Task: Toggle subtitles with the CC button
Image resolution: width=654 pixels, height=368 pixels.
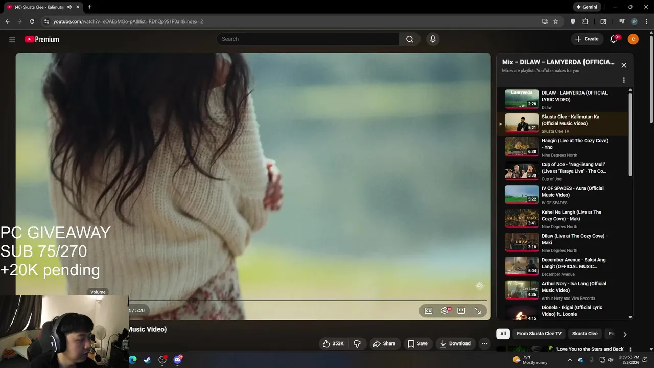Action: [429, 311]
